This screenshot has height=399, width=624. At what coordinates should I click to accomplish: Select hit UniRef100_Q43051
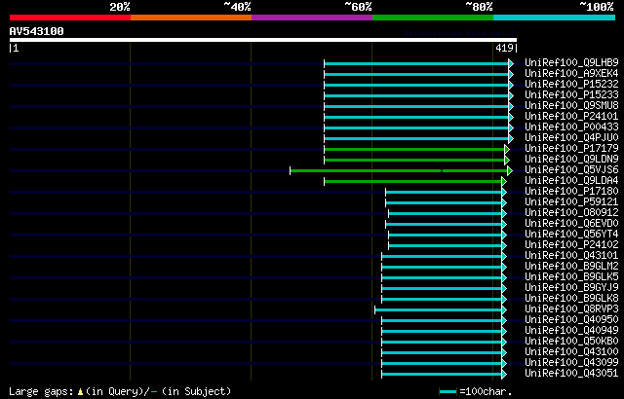click(x=571, y=374)
